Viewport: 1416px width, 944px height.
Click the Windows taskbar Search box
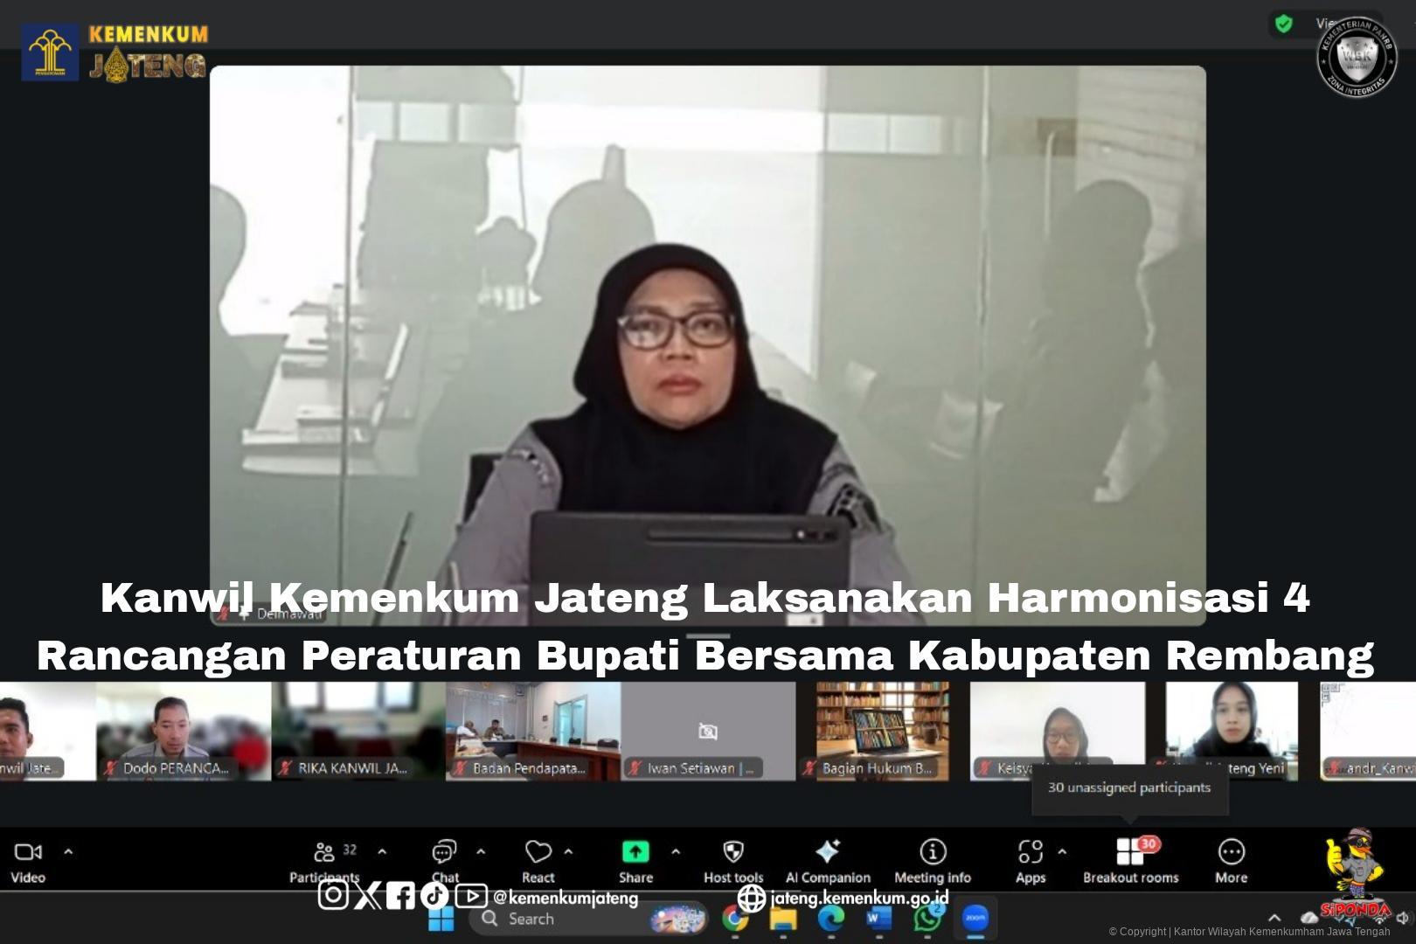[559, 919]
